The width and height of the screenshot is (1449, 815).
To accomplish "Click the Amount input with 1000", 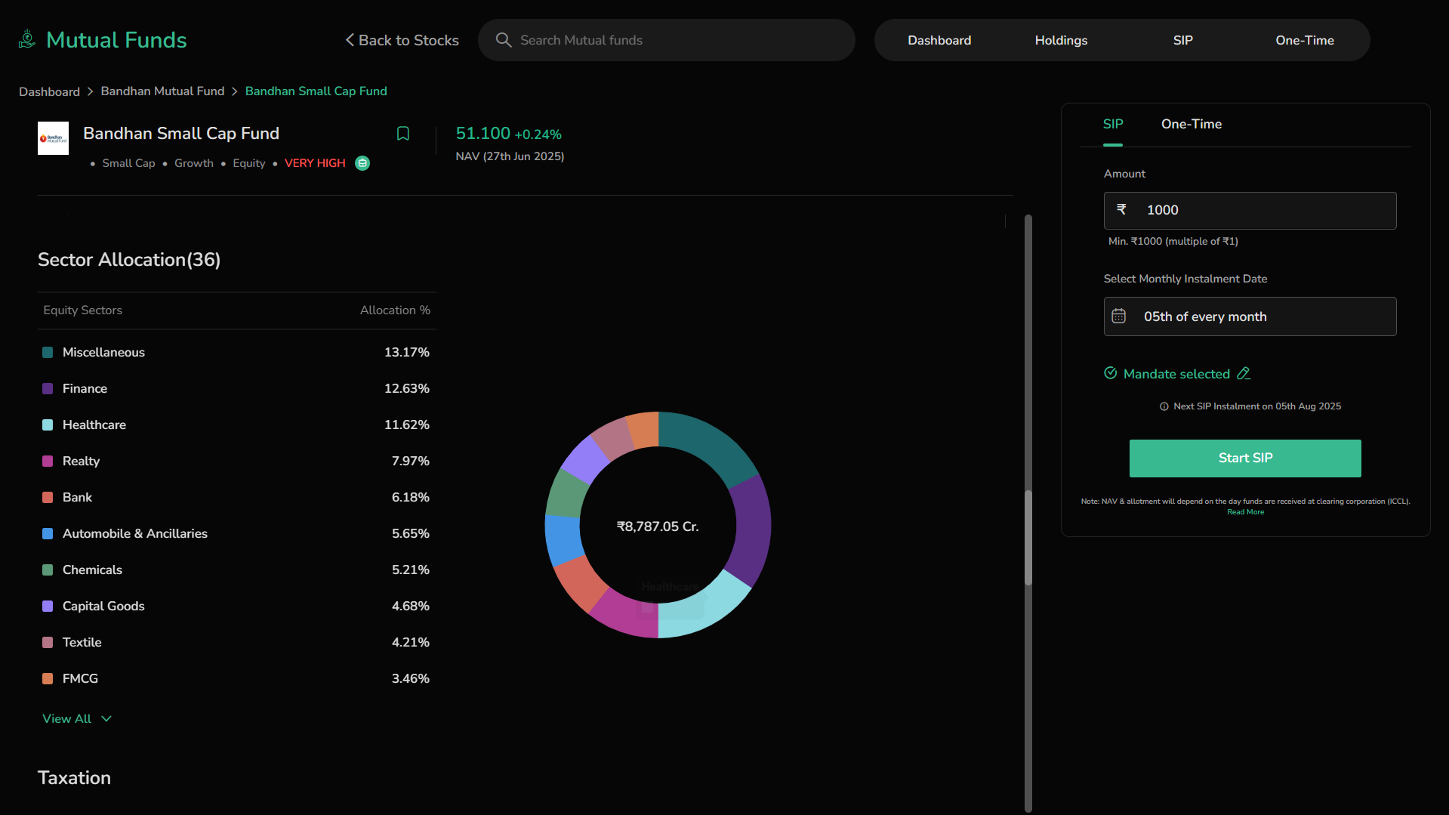I will [1250, 211].
